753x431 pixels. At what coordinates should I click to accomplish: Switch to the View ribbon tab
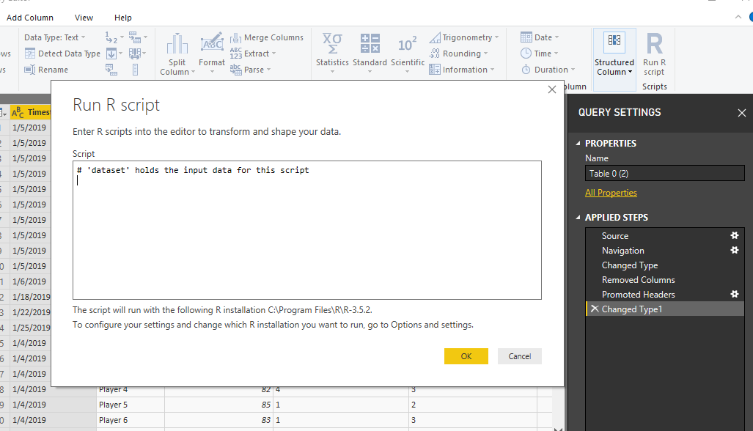coord(84,18)
